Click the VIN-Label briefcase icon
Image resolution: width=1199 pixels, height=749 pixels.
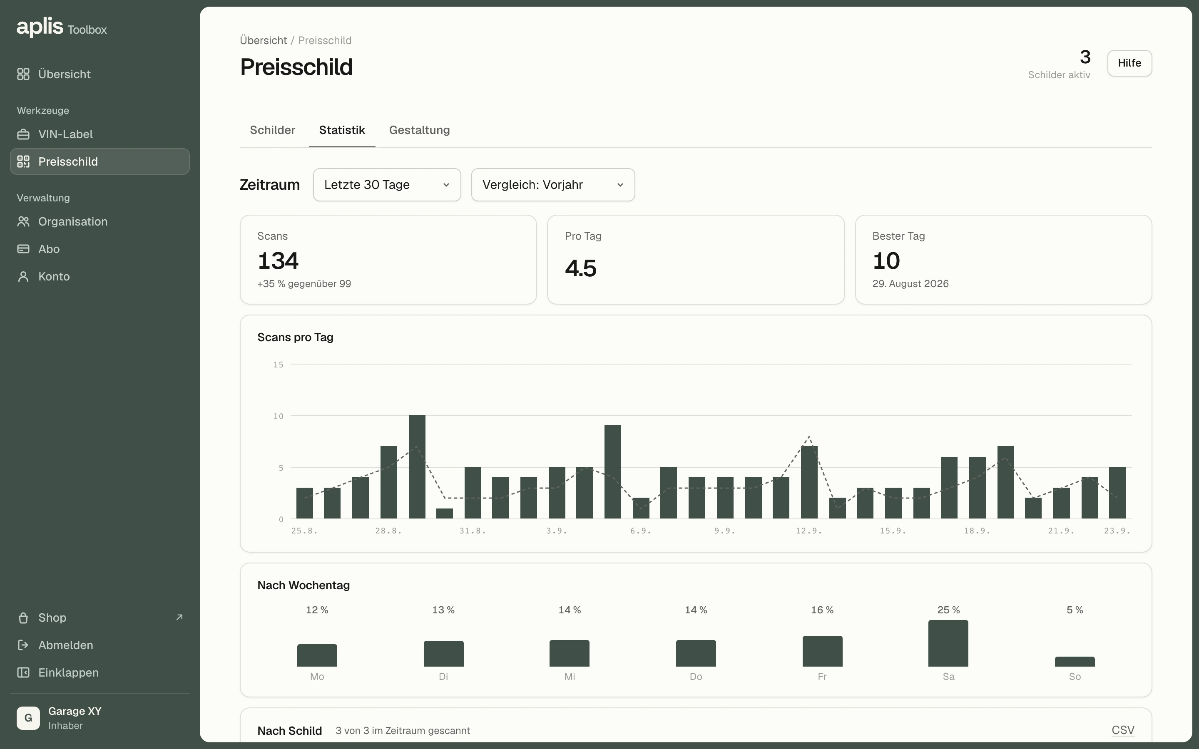click(23, 134)
